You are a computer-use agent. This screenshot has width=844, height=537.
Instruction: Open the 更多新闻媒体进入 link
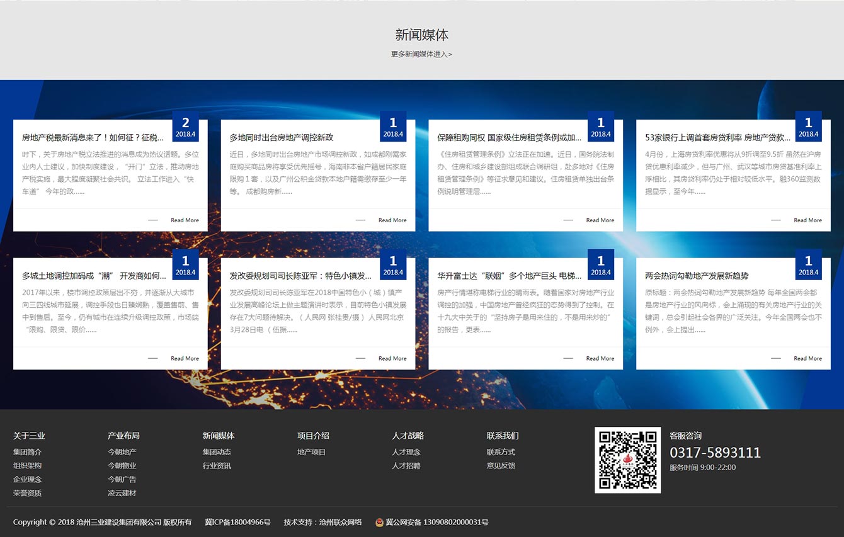[421, 54]
